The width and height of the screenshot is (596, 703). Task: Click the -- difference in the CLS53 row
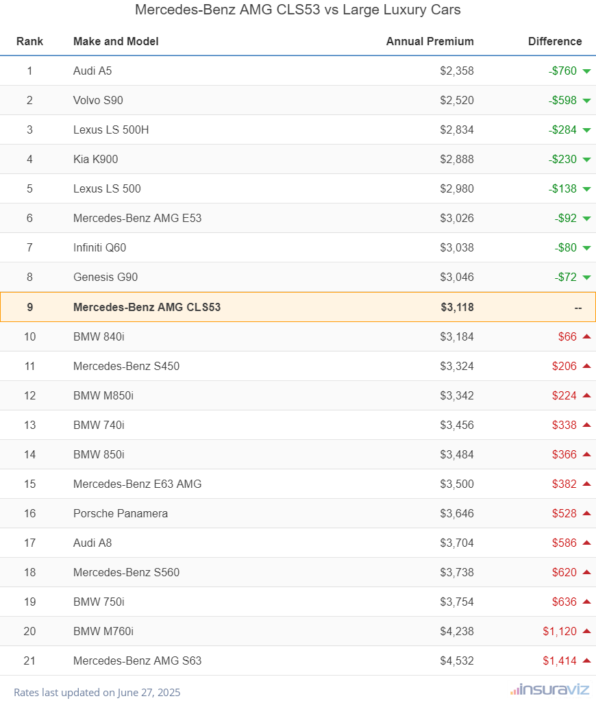point(578,308)
